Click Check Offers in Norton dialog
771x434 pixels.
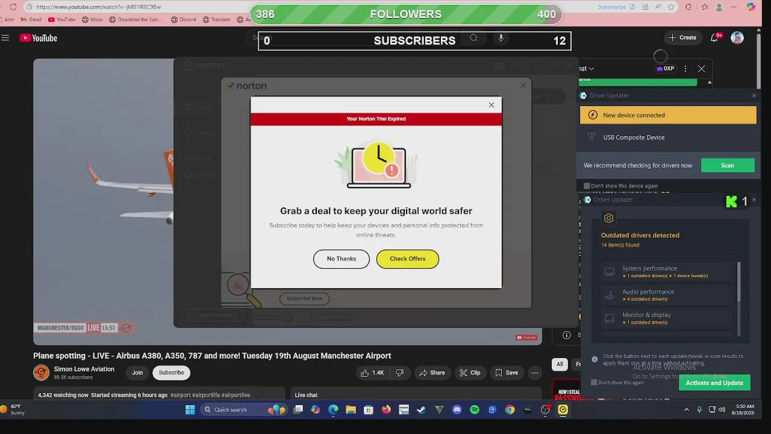408,259
